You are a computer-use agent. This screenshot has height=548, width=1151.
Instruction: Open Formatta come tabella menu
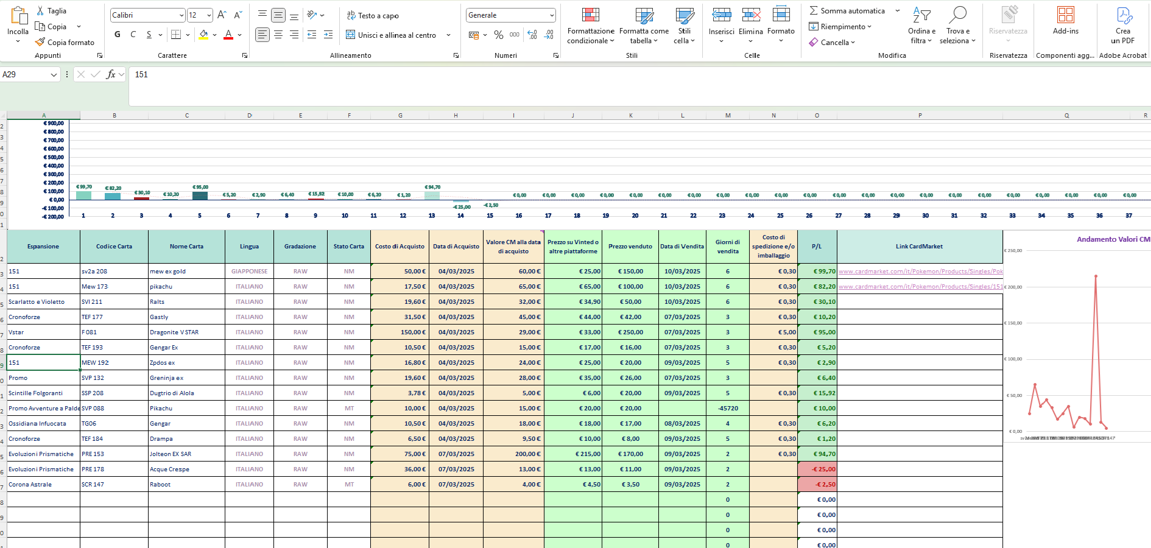point(644,26)
